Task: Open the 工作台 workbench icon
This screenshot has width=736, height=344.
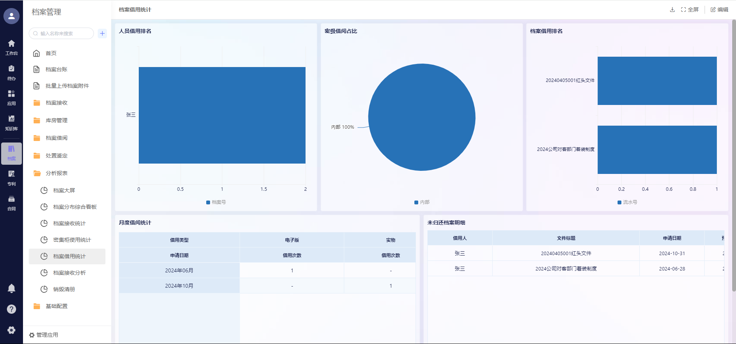Action: click(11, 47)
